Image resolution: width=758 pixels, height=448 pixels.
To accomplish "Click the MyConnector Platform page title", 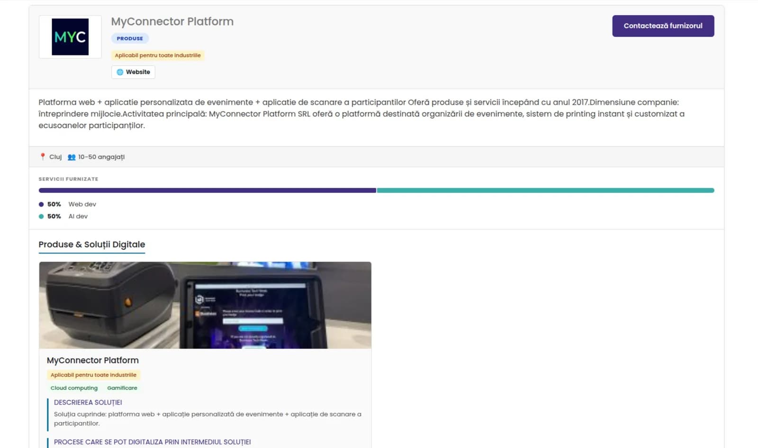I will click(172, 21).
